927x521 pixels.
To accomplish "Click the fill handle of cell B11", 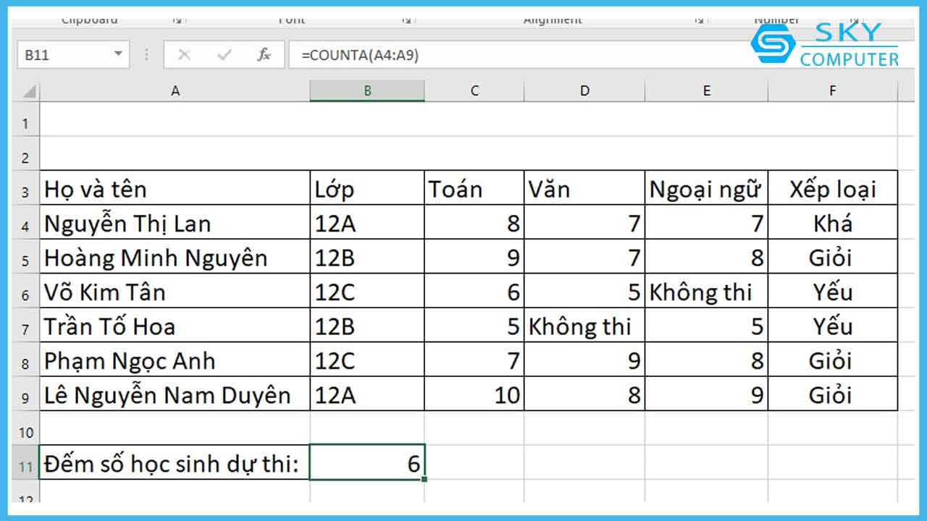I will click(x=424, y=479).
